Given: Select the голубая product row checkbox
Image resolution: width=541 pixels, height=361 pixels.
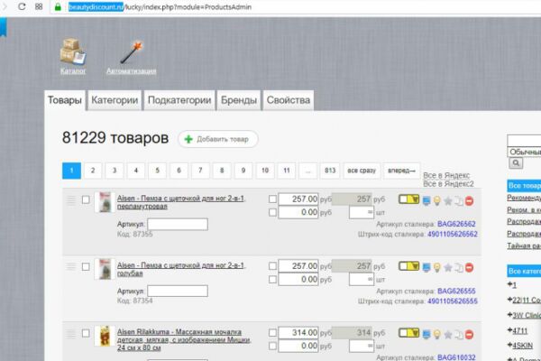Looking at the screenshot, I should (86, 267).
